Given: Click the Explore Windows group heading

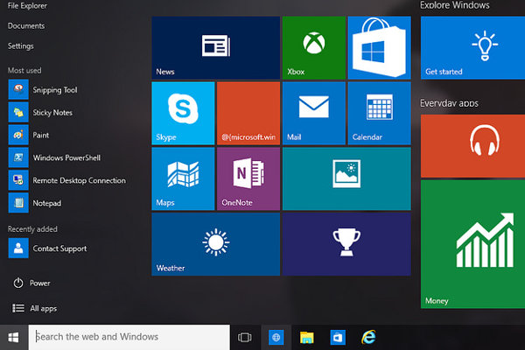Looking at the screenshot, I should (x=455, y=5).
